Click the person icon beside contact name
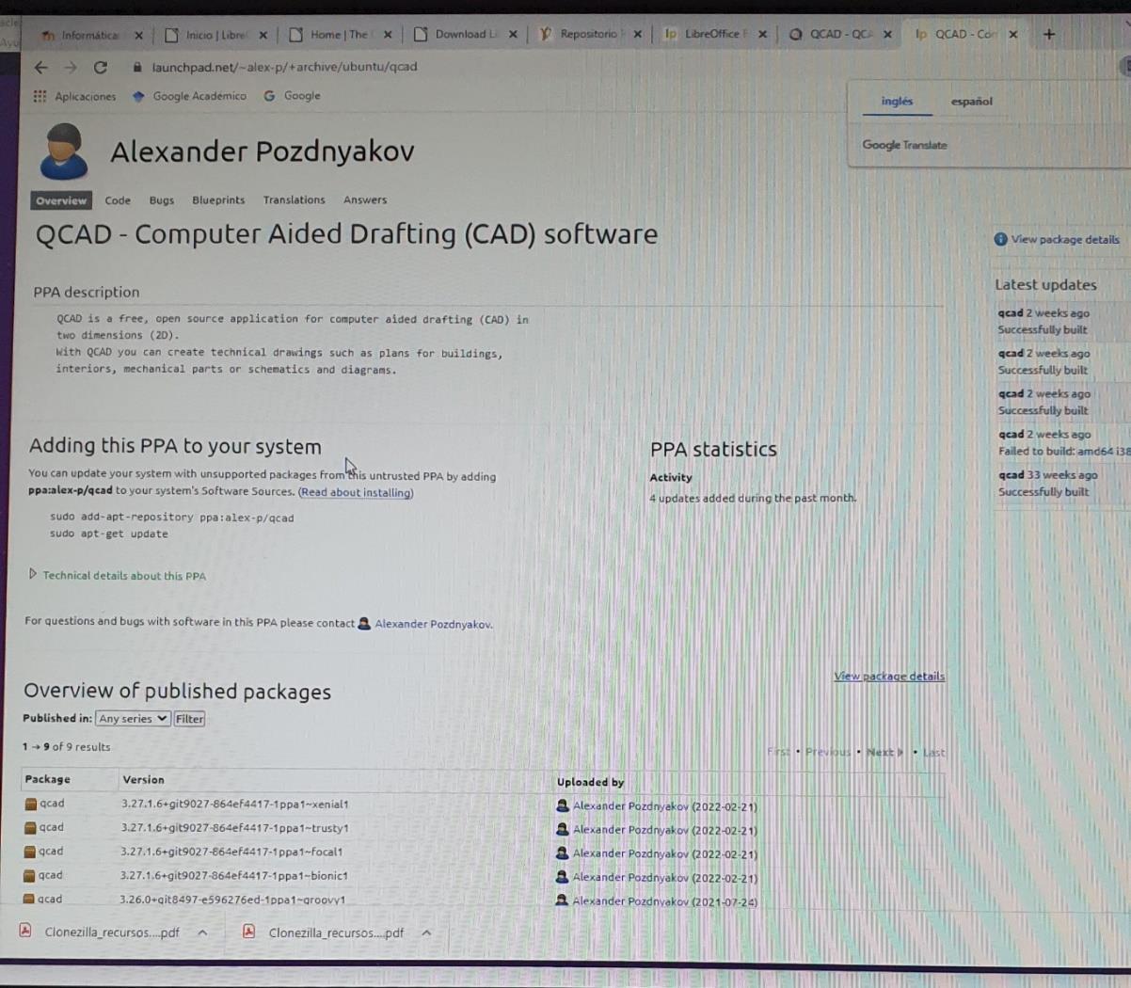The height and width of the screenshot is (988, 1131). click(364, 623)
